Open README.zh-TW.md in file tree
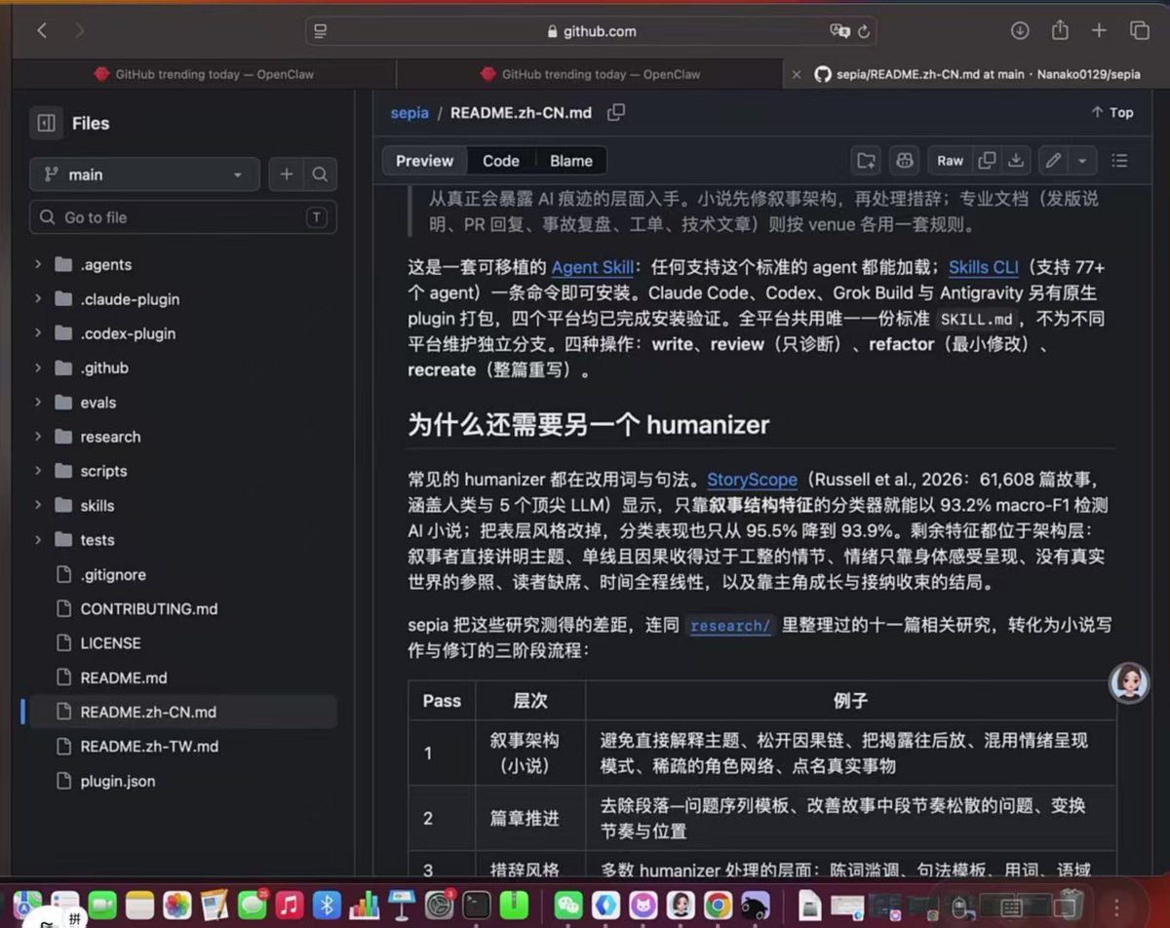This screenshot has width=1170, height=928. 149,746
